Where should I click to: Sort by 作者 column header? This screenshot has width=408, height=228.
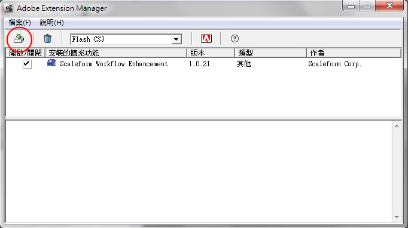354,53
